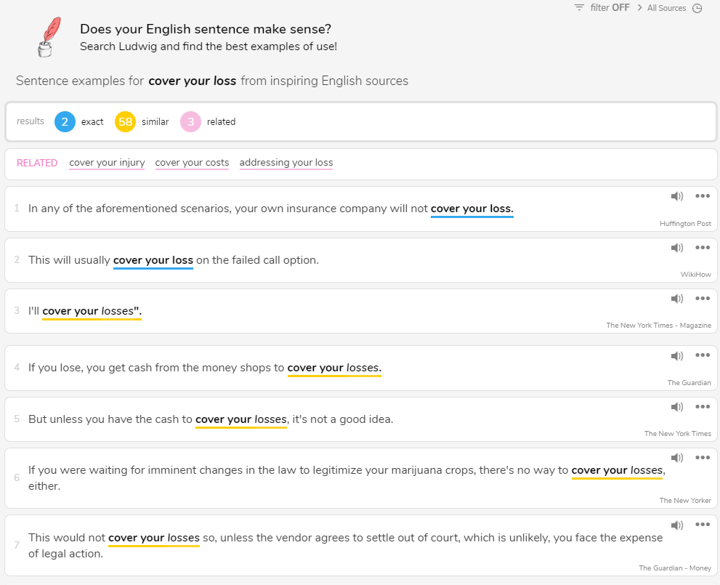Toggle the filter OFF switch
Screen dimensions: 720x585
(x=602, y=8)
